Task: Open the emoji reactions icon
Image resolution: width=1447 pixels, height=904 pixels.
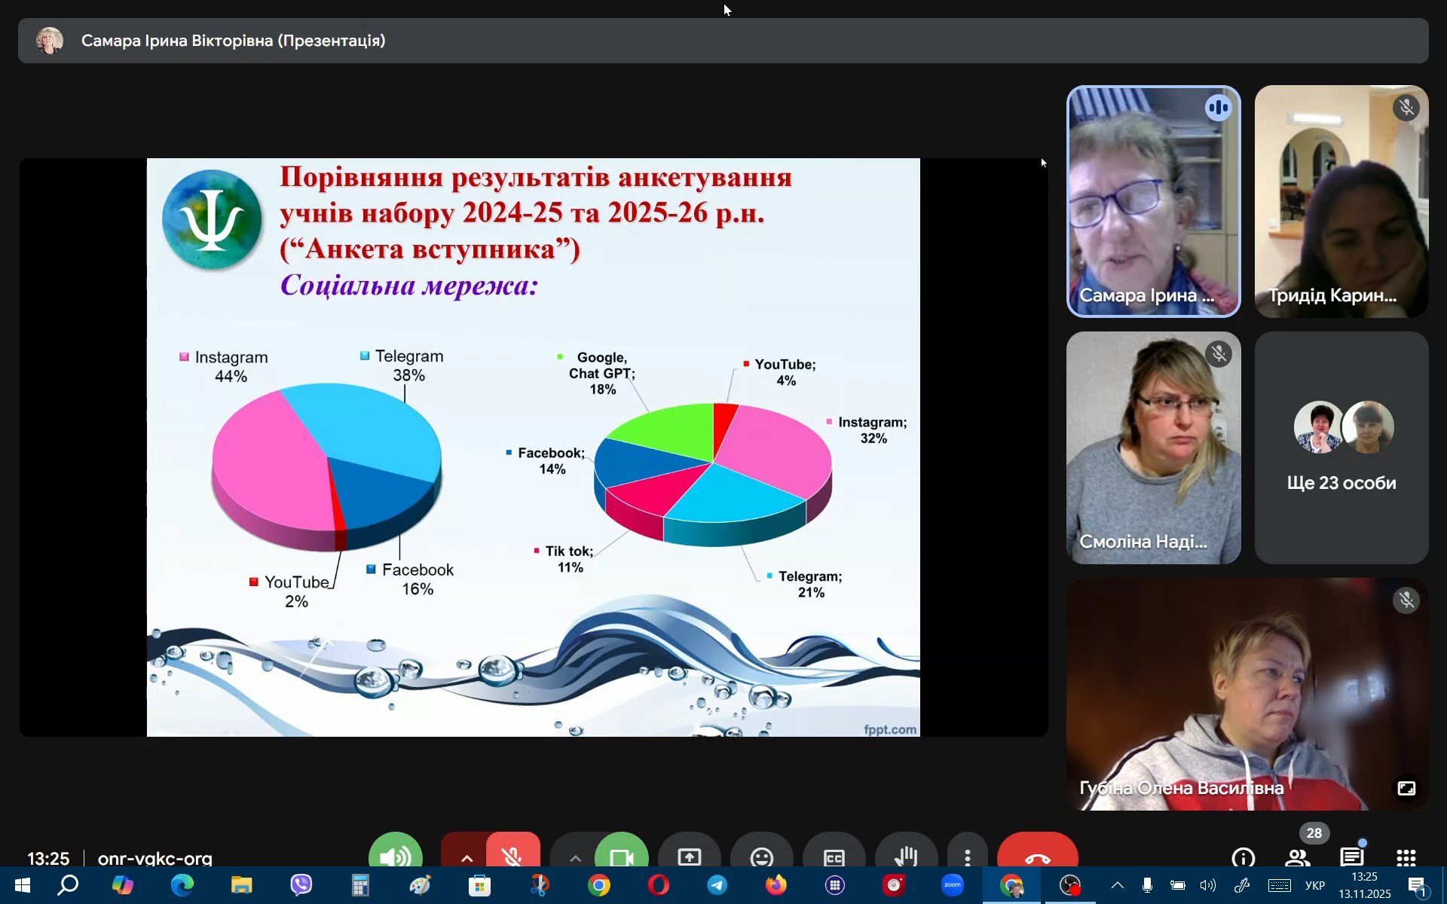Action: (x=761, y=857)
